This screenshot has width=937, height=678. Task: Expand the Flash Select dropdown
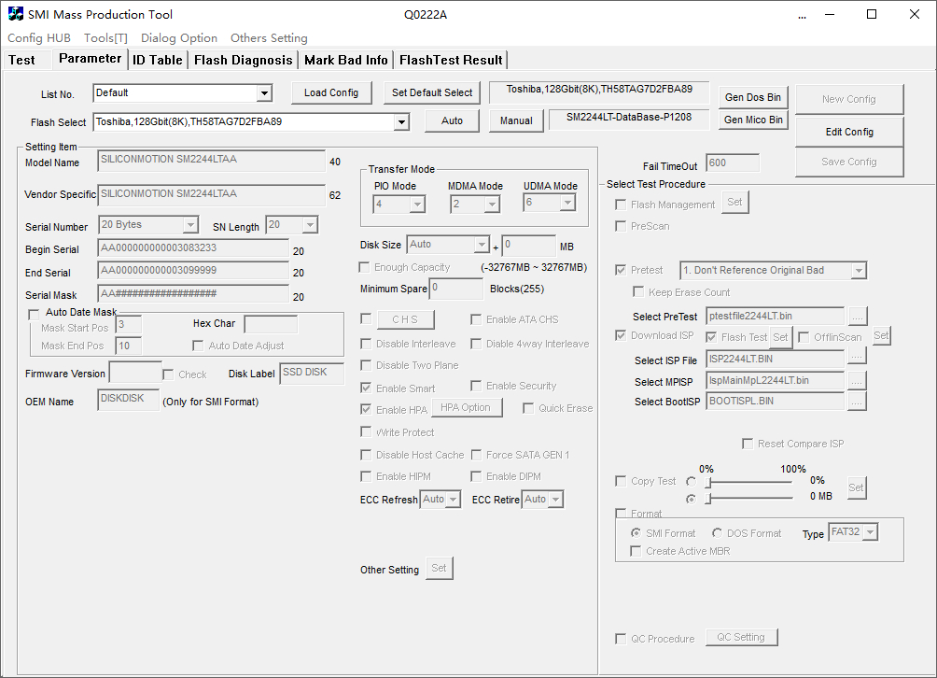coord(400,122)
